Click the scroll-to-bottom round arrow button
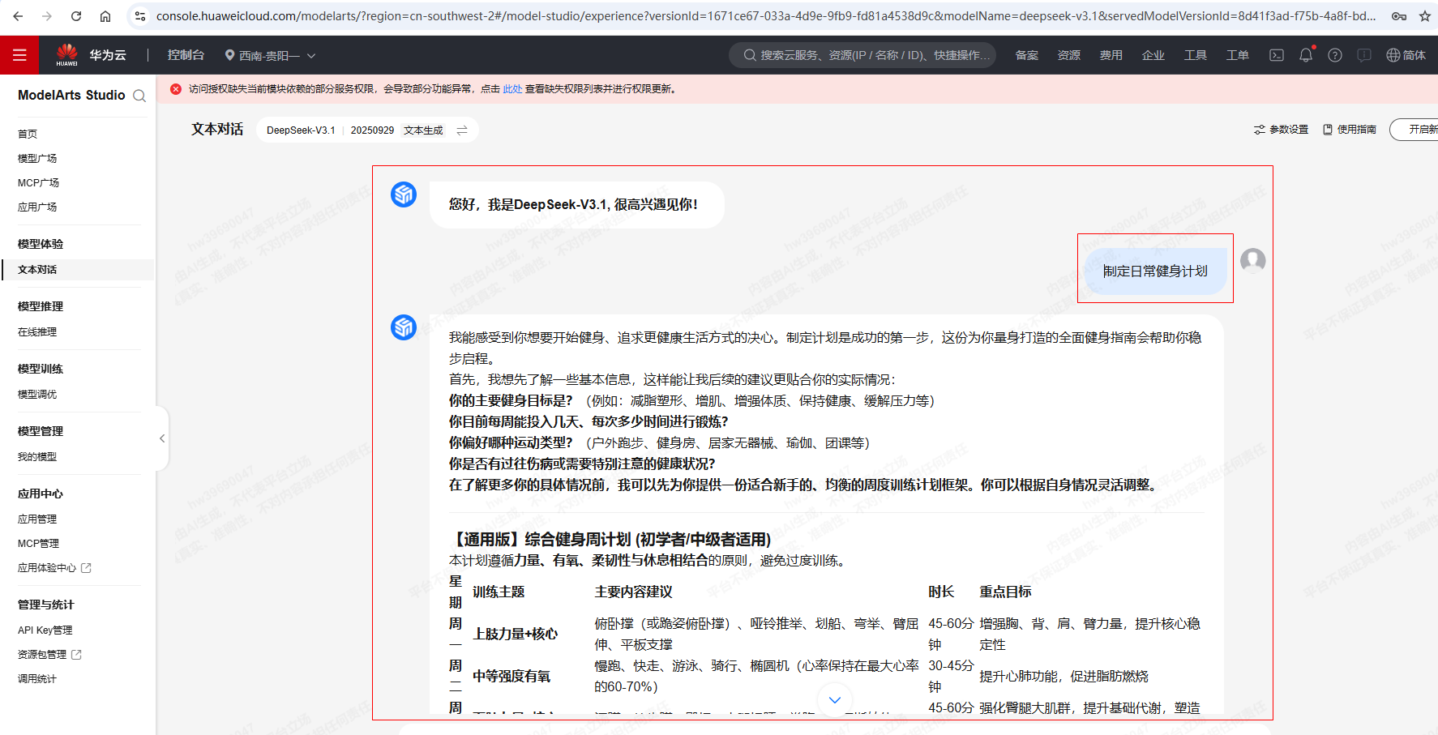Image resolution: width=1438 pixels, height=735 pixels. coord(835,699)
